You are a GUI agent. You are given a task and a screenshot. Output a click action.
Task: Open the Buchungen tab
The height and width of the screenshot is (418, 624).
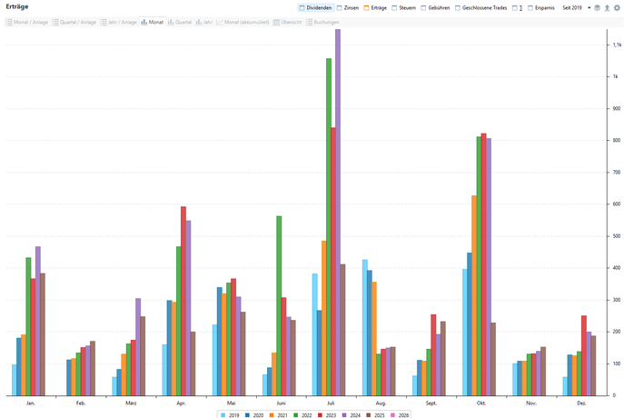click(x=322, y=21)
